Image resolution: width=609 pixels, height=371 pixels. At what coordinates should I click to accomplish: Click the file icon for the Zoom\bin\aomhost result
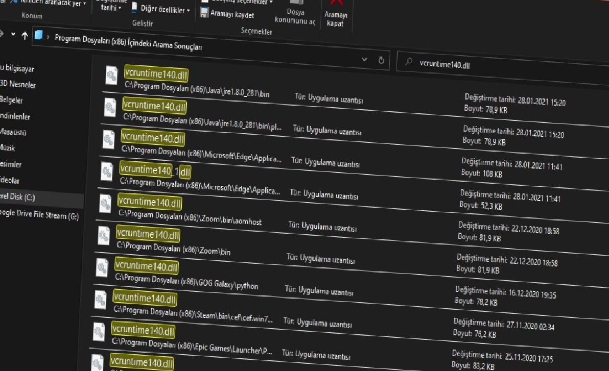(x=105, y=203)
